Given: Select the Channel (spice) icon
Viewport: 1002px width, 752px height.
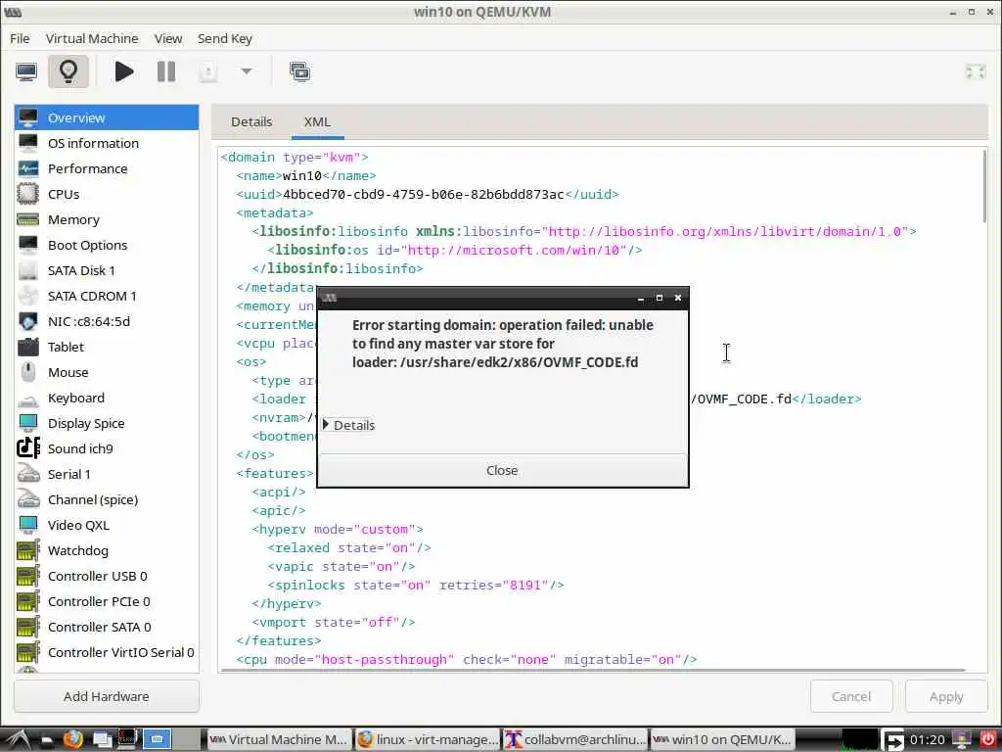Looking at the screenshot, I should pyautogui.click(x=27, y=499).
